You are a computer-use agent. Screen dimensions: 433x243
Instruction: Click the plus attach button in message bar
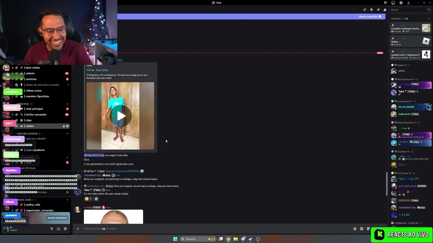[77, 228]
